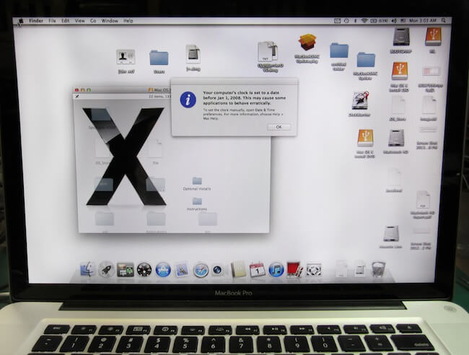This screenshot has height=355, width=469.
Task: Open the Apple menu
Action: [21, 21]
